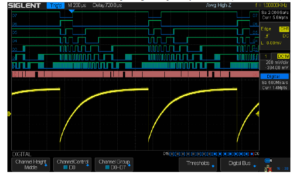Screen dimensions: 300x175
Task: Click the SIGLENT logo
Action: (24, 6)
